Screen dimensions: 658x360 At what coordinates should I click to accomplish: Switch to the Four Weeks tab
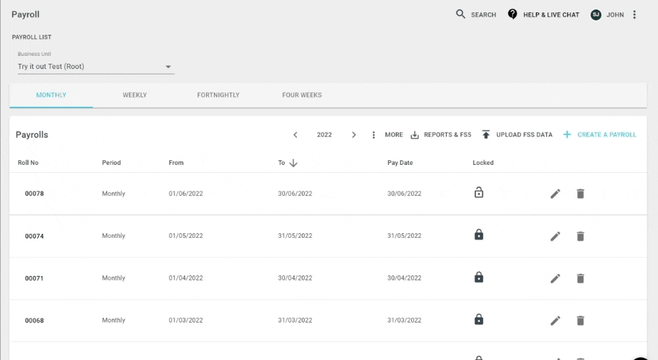coord(302,95)
